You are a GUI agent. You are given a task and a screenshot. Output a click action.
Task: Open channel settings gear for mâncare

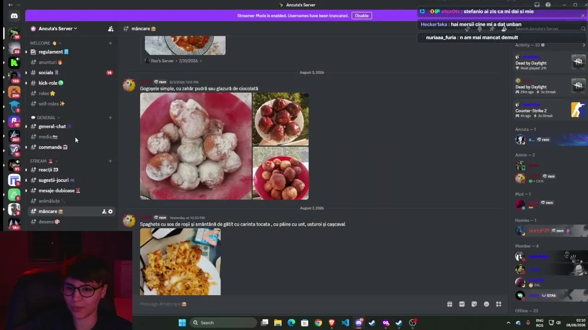(x=110, y=211)
